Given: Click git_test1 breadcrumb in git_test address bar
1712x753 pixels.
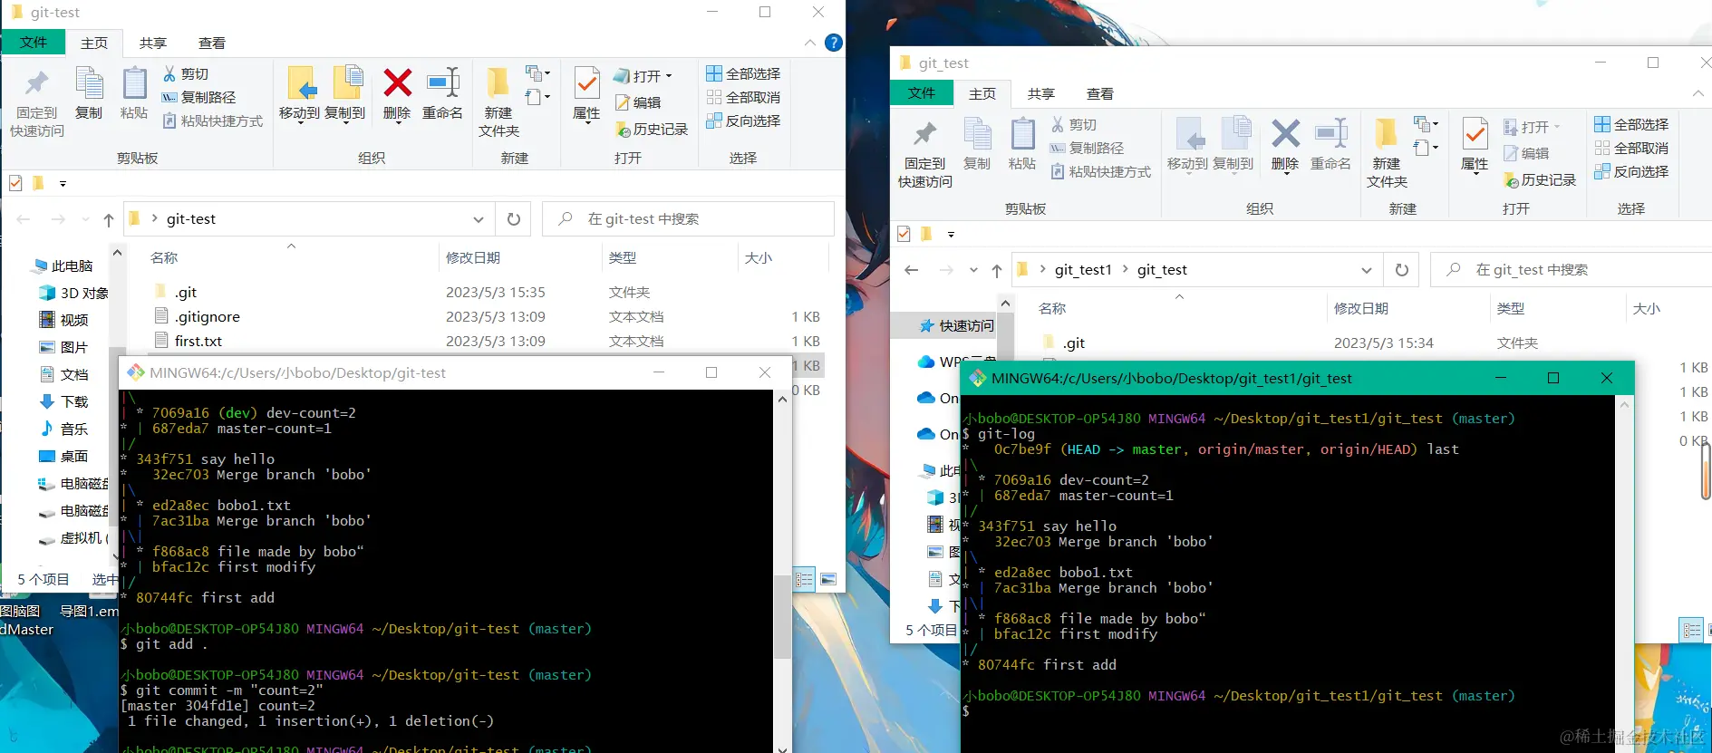Looking at the screenshot, I should point(1083,270).
